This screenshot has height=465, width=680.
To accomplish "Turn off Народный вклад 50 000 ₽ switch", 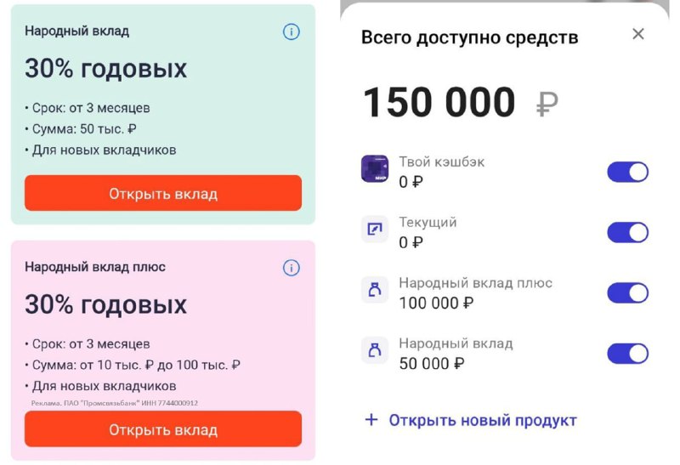I will 627,354.
